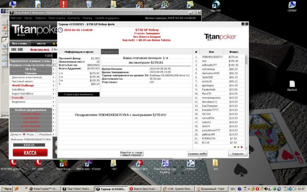Open the Play PKR desktop shortcut
The width and height of the screenshot is (307, 192).
[216, 6]
